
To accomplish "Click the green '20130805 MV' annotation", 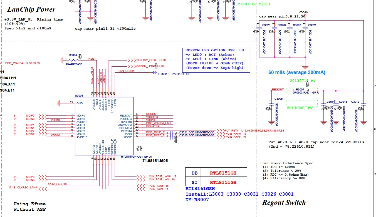I will click(299, 108).
